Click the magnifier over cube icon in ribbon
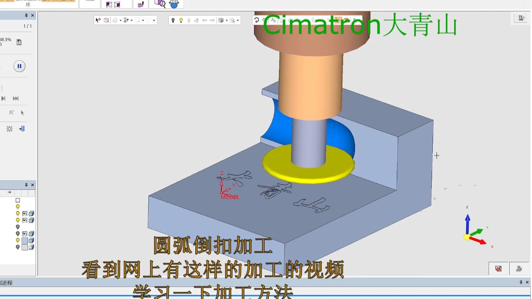 (x=160, y=4)
